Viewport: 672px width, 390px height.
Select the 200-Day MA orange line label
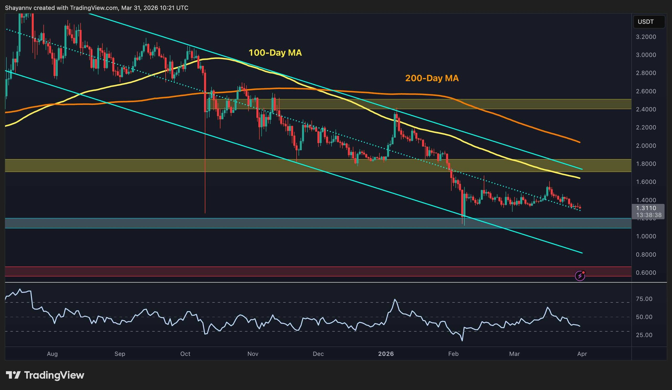point(432,78)
